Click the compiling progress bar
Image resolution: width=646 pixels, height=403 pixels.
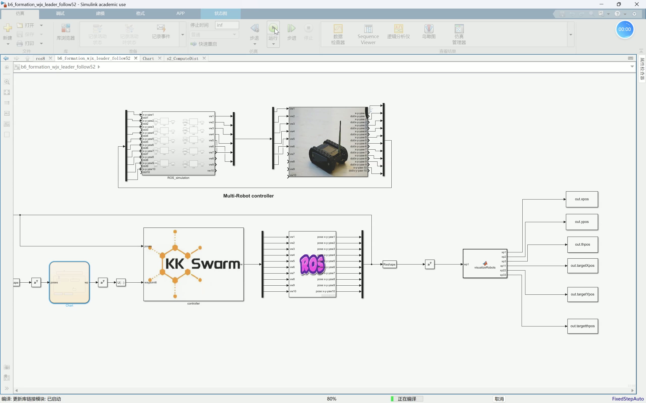click(407, 399)
